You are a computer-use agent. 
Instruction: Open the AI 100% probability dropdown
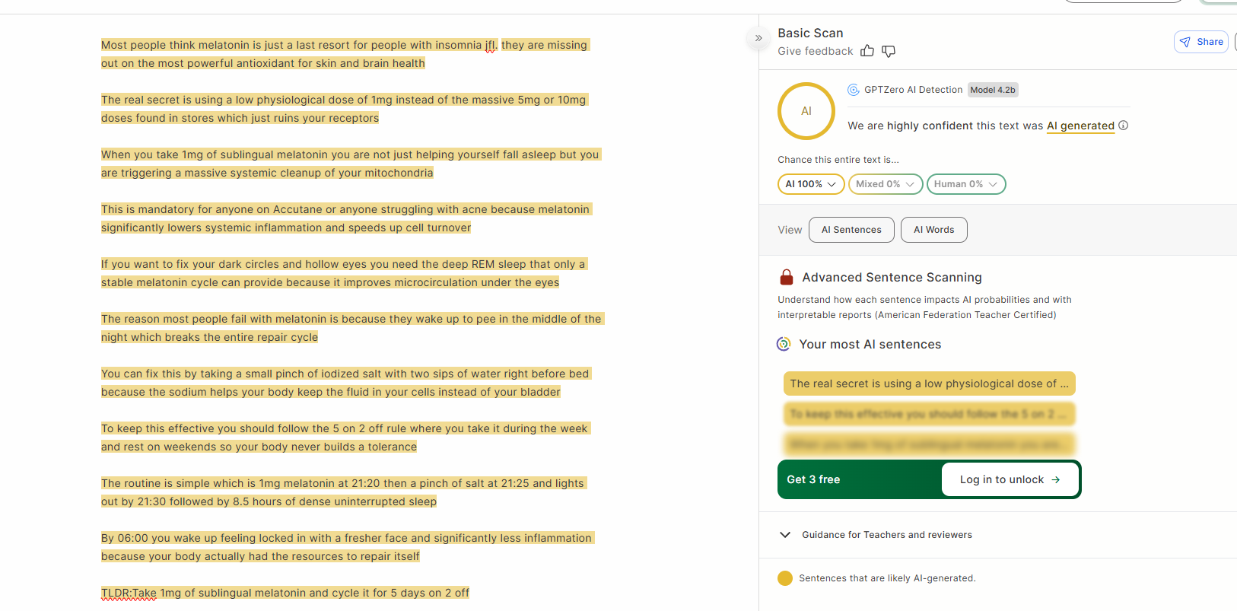(x=811, y=184)
